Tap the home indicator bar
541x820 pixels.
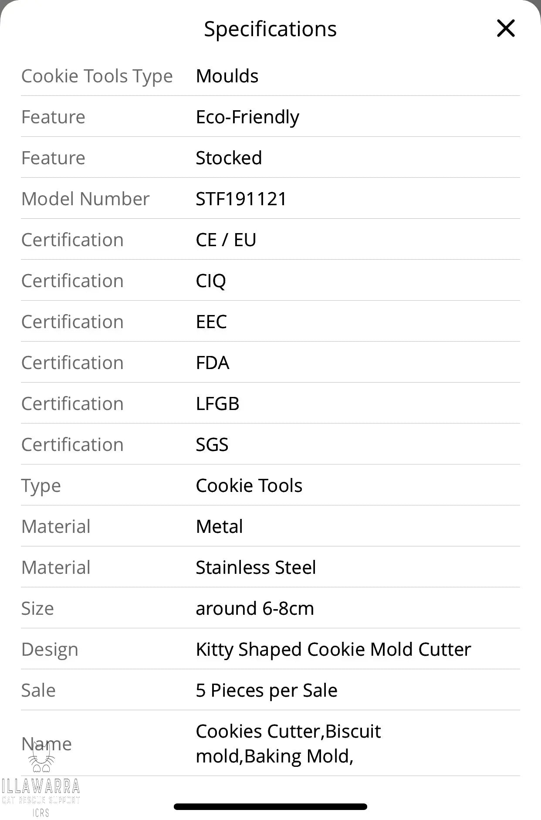click(270, 806)
